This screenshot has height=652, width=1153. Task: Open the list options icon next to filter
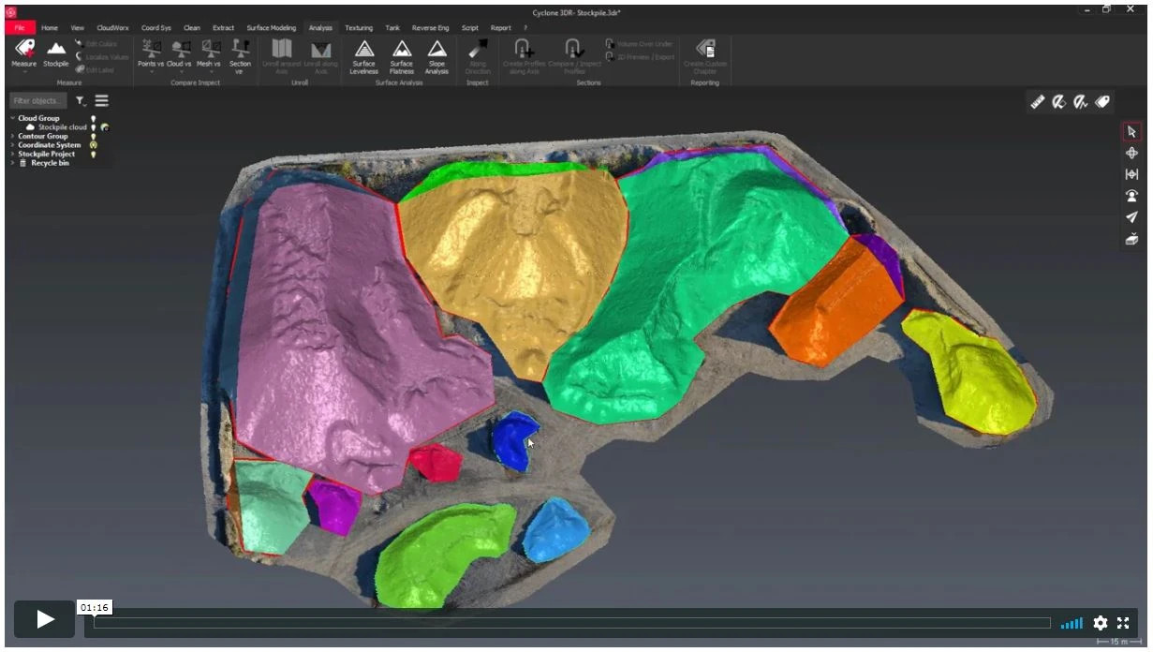[101, 100]
